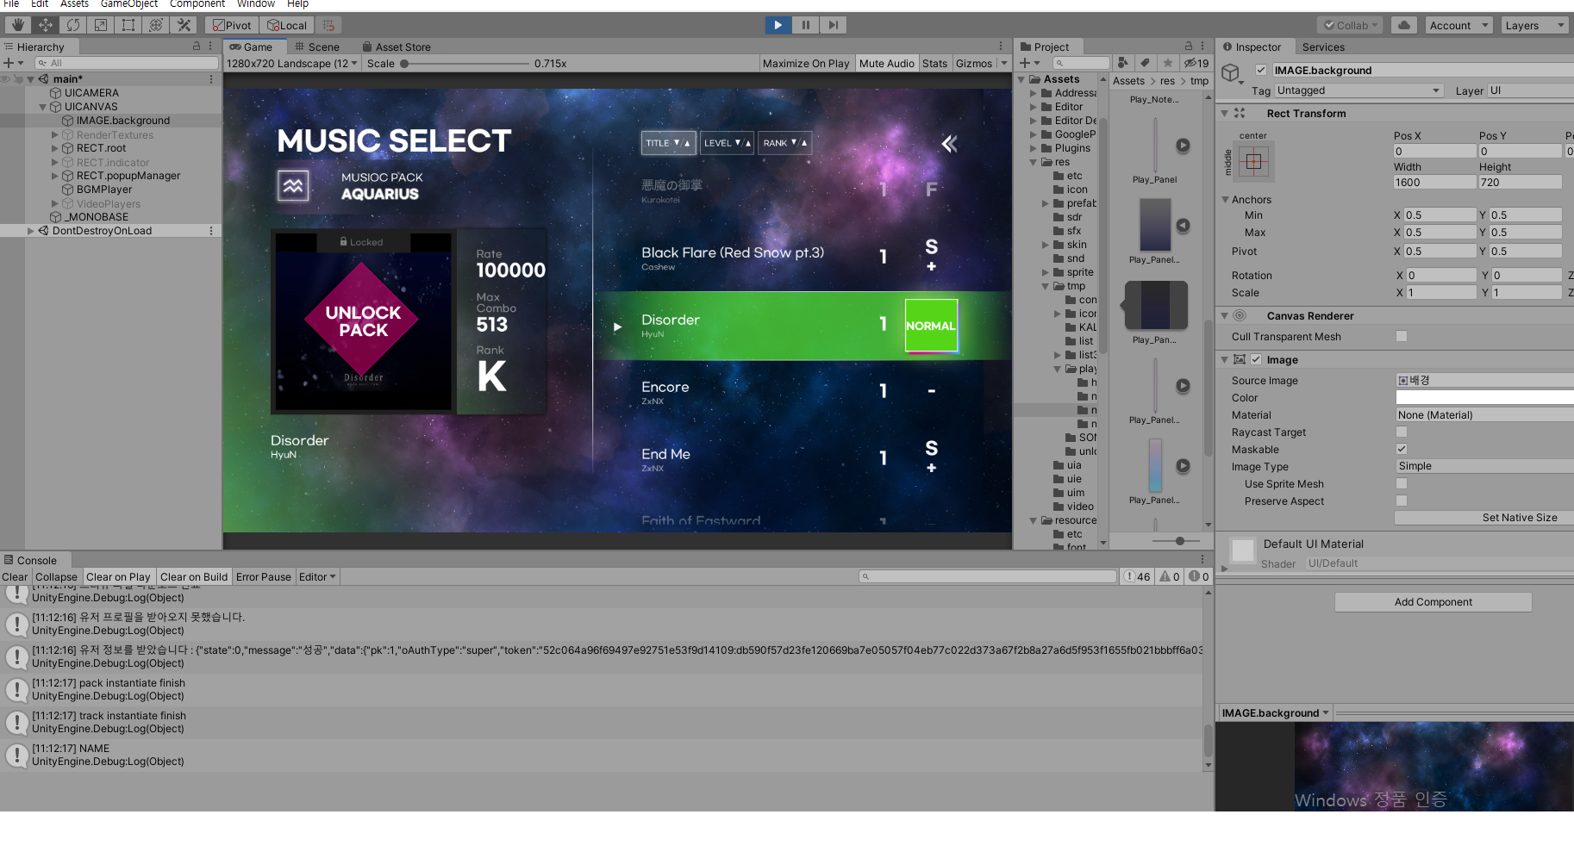
Task: Select the Rect tool
Action: coord(128,25)
